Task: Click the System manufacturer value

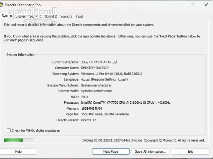Action: coord(97,85)
